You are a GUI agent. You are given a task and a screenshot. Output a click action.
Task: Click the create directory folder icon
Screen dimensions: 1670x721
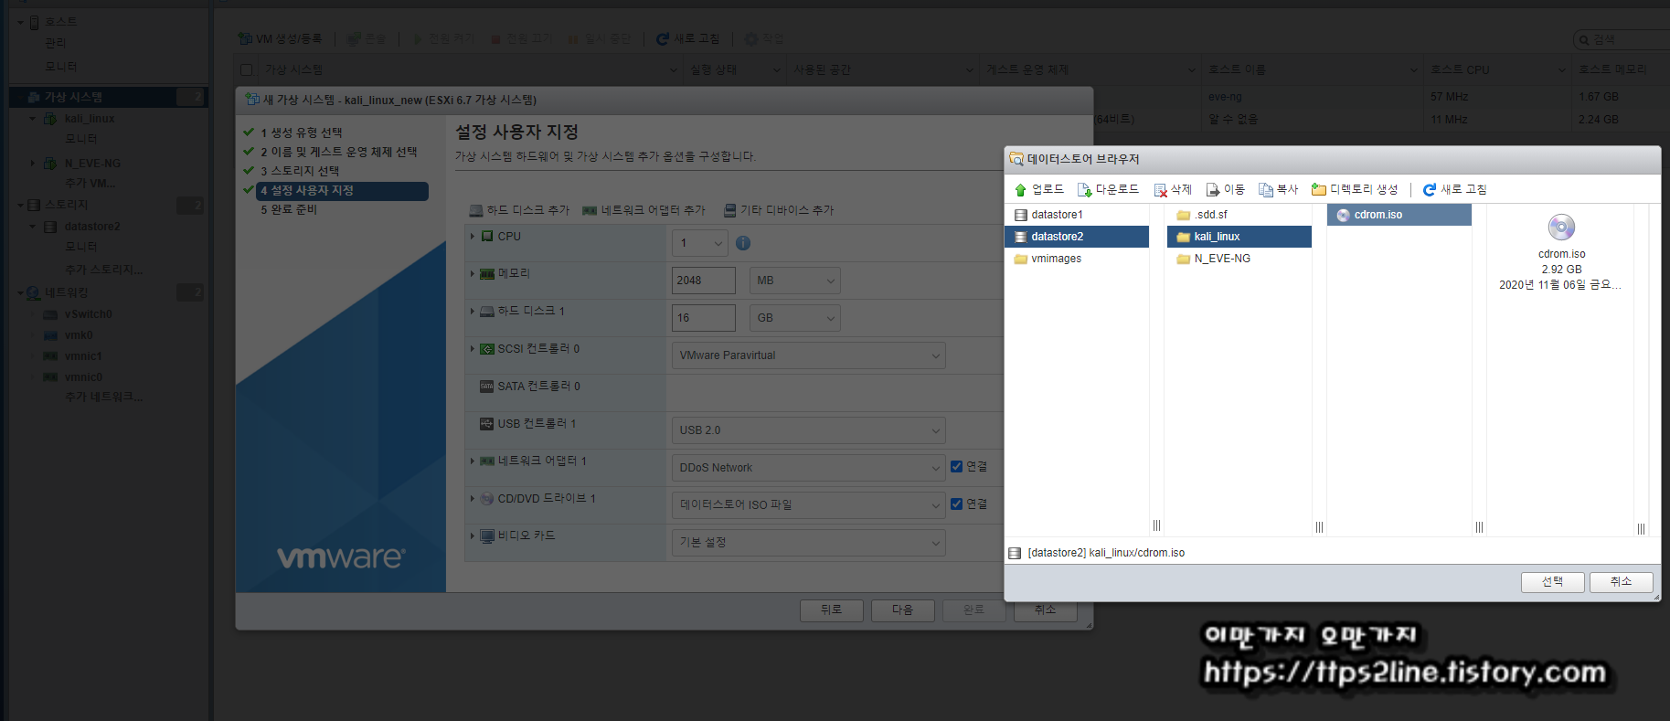point(1319,190)
